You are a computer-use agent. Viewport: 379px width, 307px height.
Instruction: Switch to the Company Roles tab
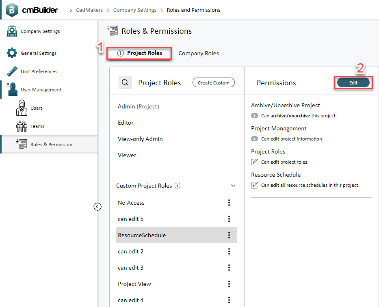click(199, 53)
